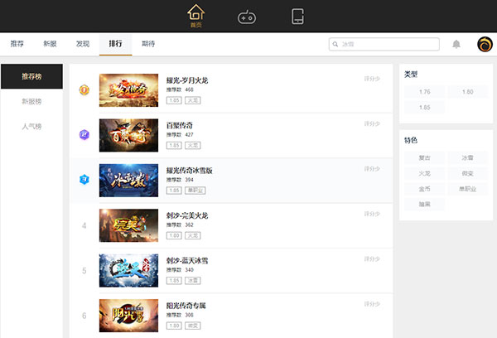Click the 刺沙-完美火龙 title
Viewport: 497px width, 338px height.
187,215
